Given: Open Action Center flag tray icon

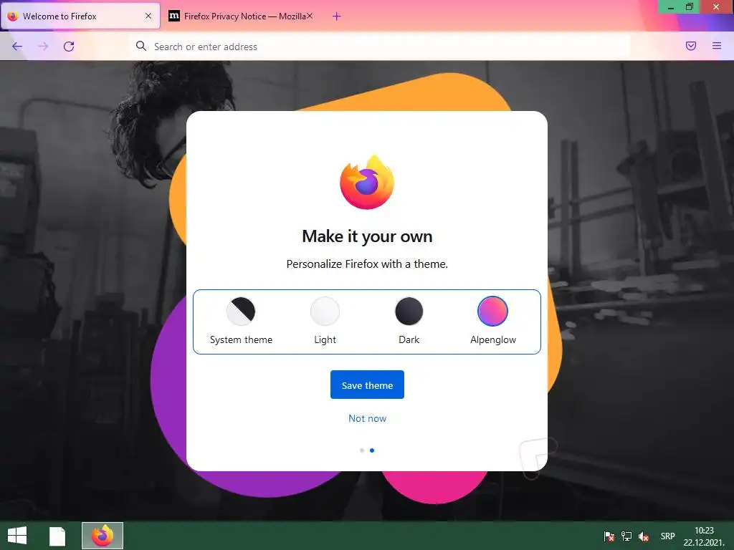Looking at the screenshot, I should tap(609, 536).
